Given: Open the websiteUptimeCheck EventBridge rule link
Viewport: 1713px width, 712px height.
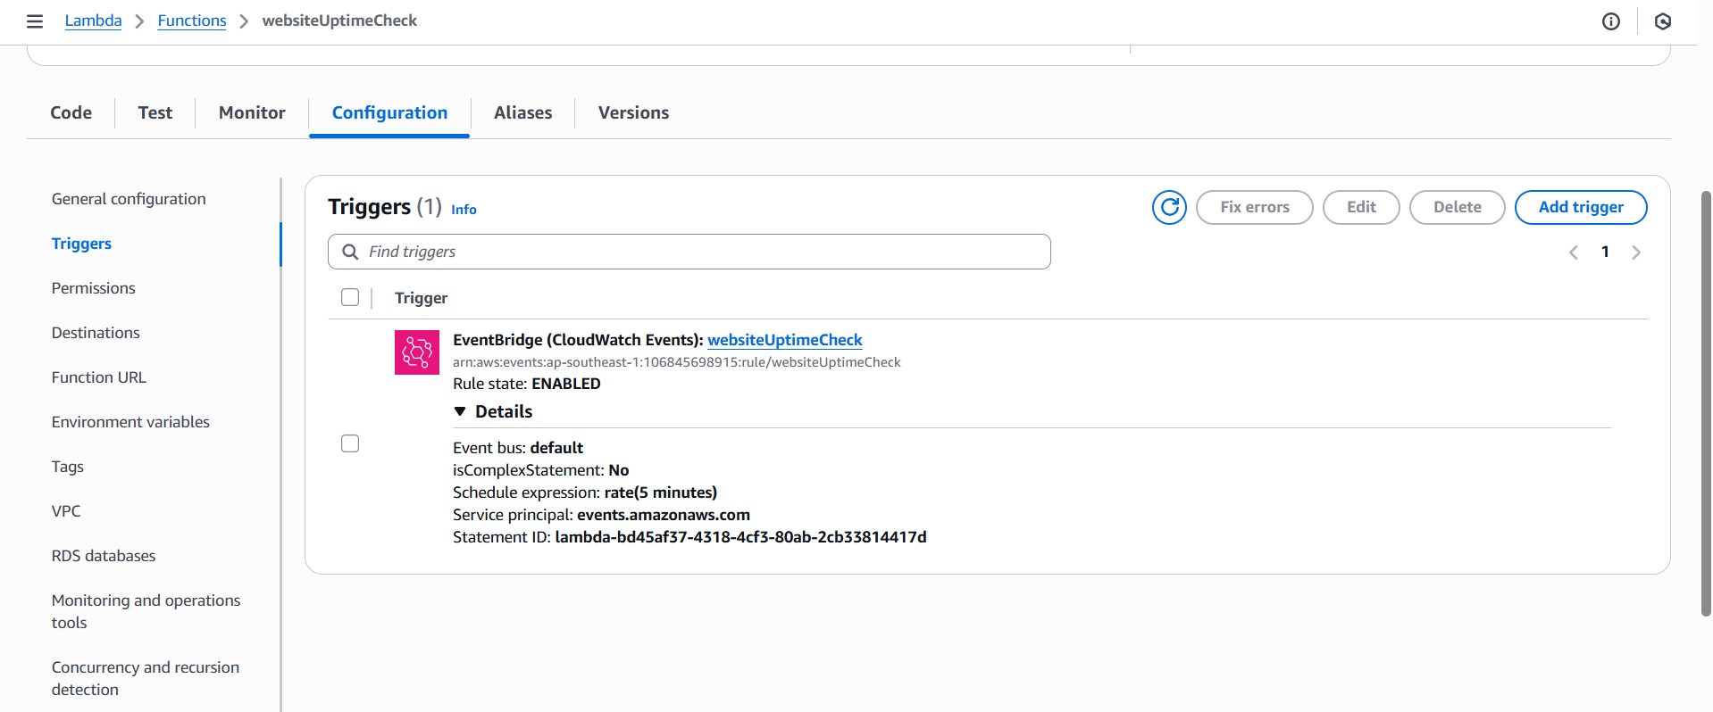Looking at the screenshot, I should 784,340.
